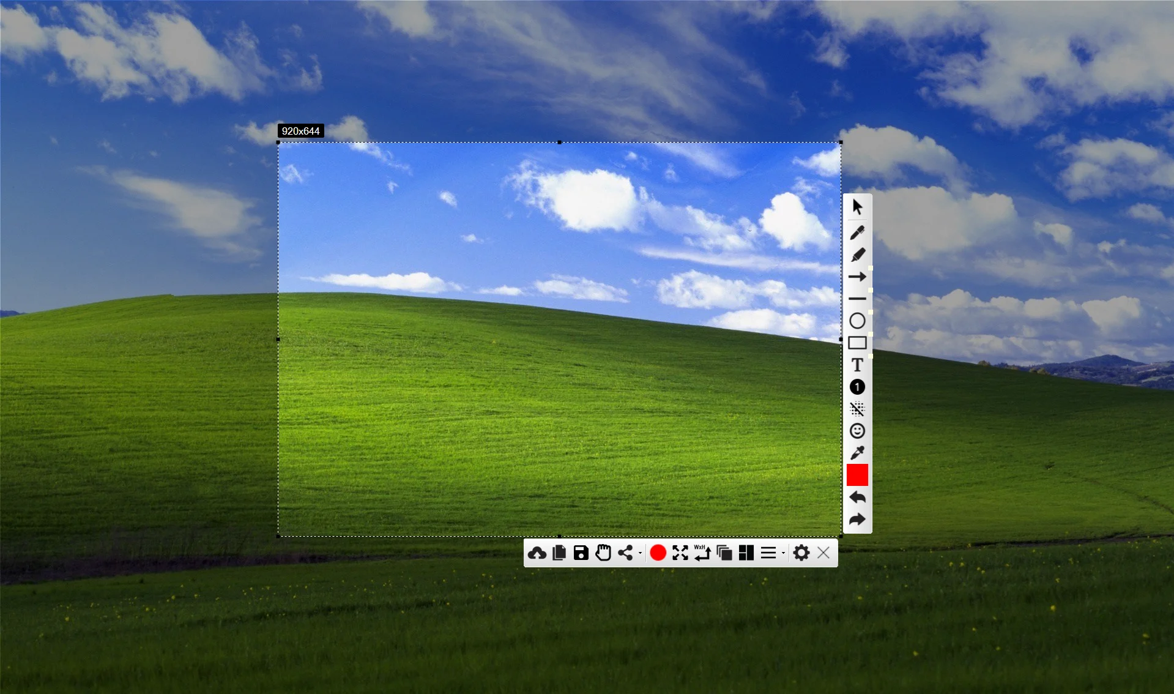Save the capture with floppy icon

point(581,553)
